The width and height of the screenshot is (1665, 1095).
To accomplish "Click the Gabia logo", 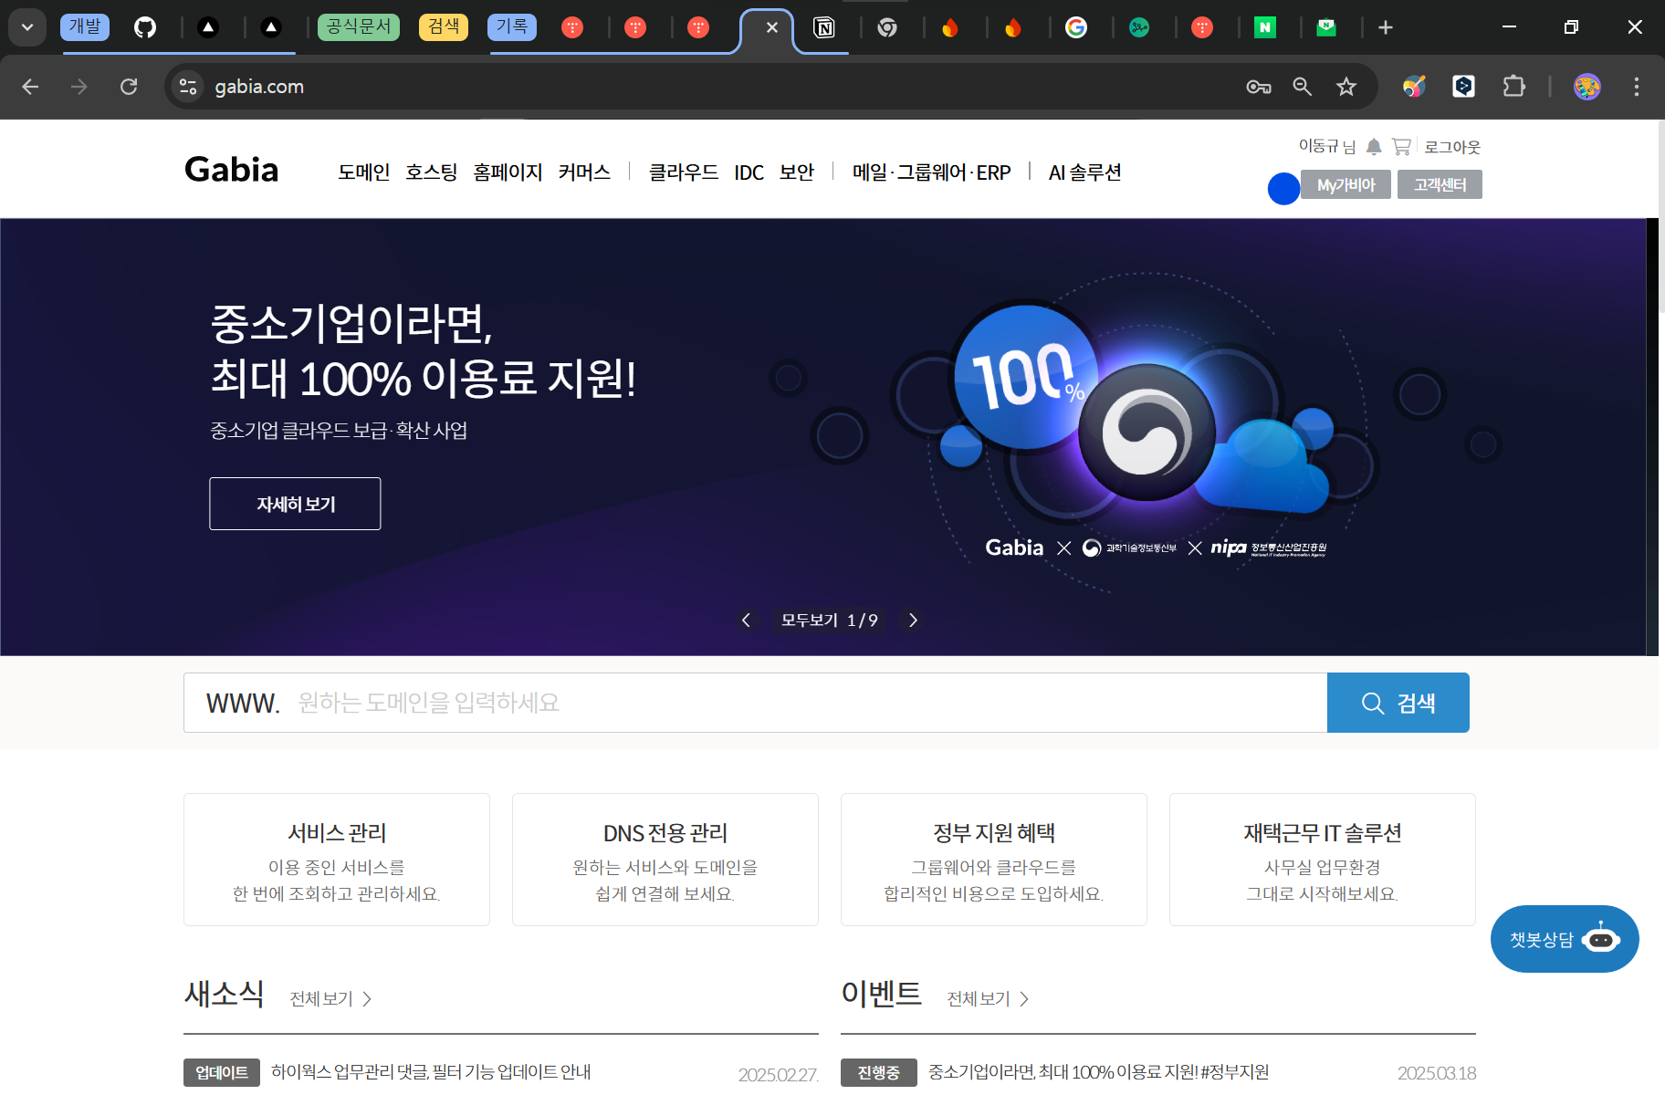I will 232,170.
